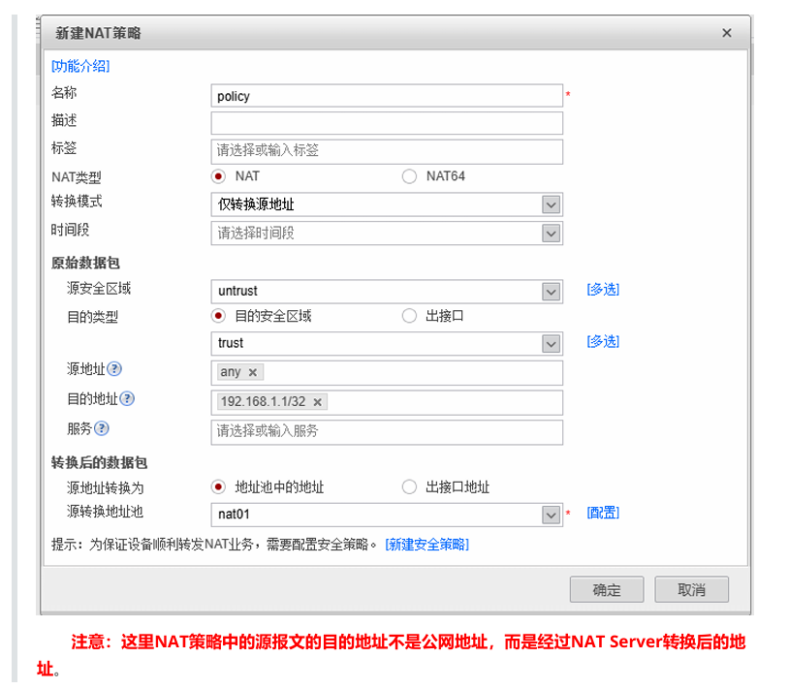
Task: Open the 转换模式 dropdown arrow
Action: [x=552, y=204]
